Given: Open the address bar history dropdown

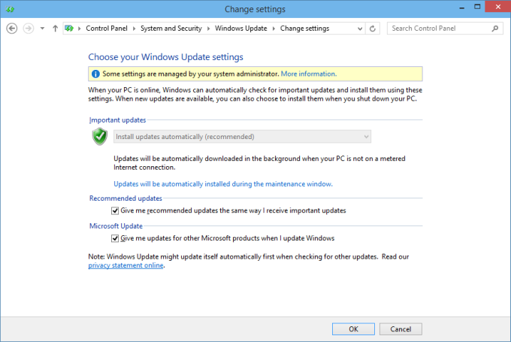Looking at the screenshot, I should [x=360, y=29].
